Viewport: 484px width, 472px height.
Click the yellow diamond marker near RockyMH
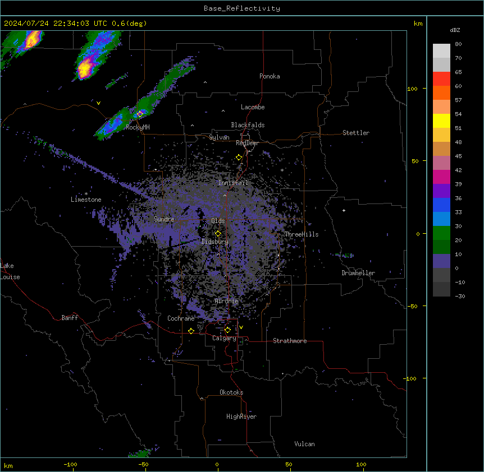click(x=140, y=114)
